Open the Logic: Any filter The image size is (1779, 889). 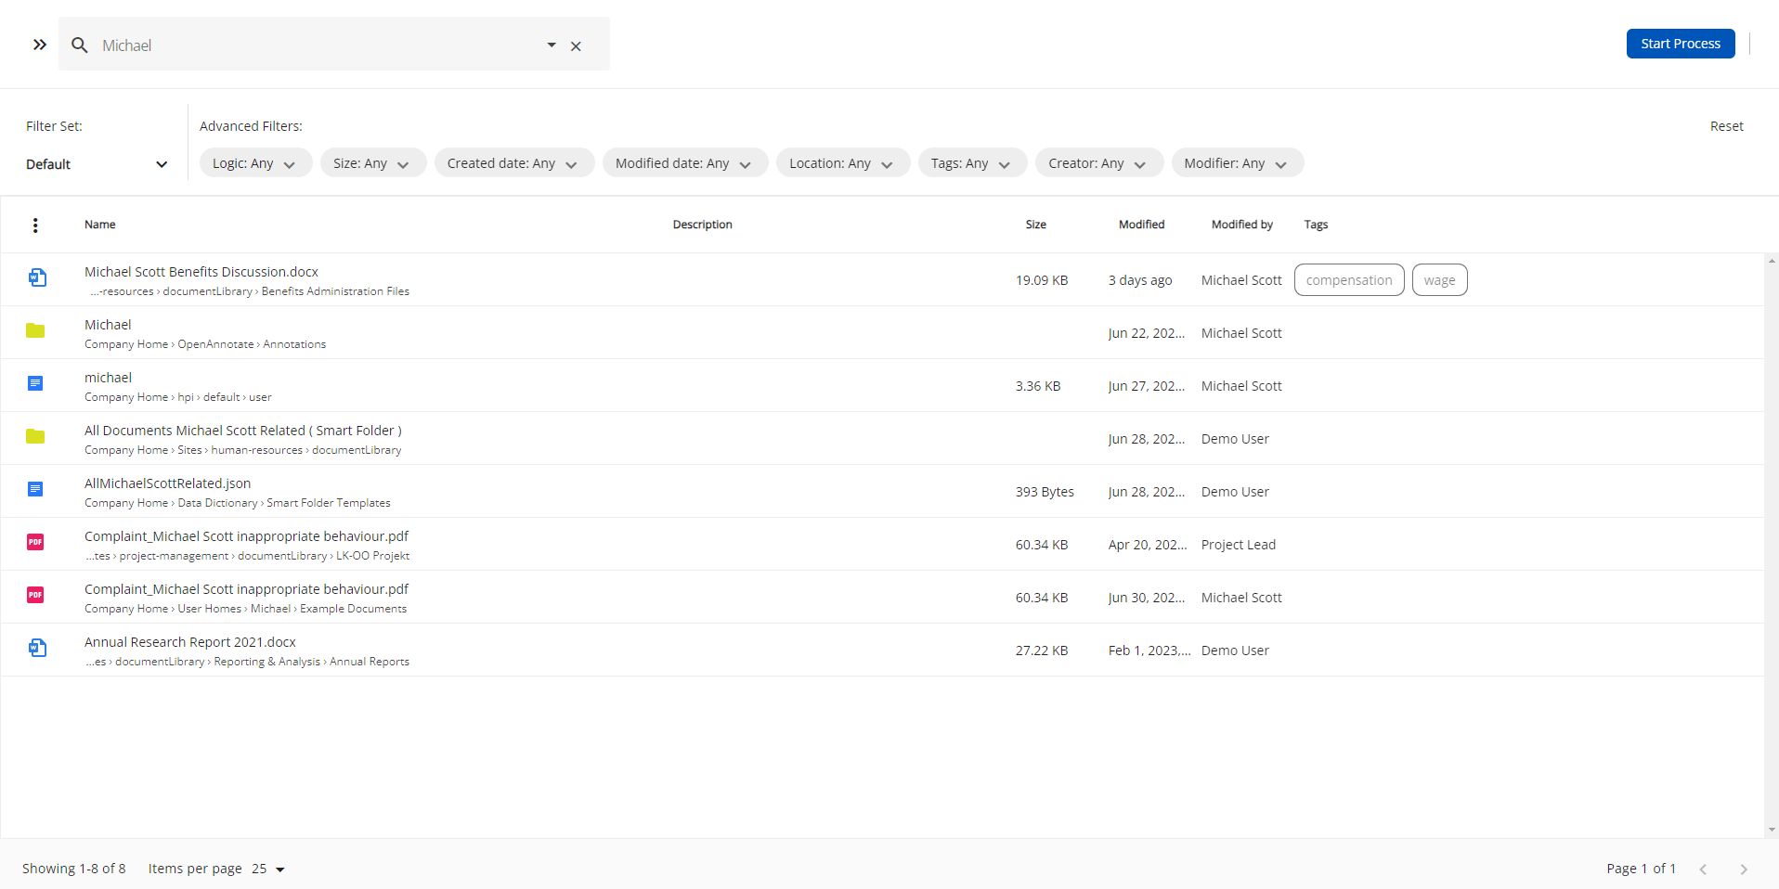coord(255,163)
